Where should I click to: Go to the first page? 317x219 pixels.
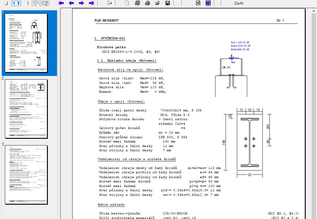(x=61, y=3)
